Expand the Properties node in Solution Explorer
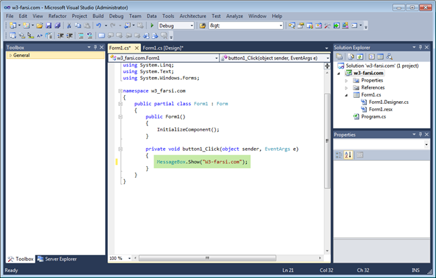 pos(346,80)
